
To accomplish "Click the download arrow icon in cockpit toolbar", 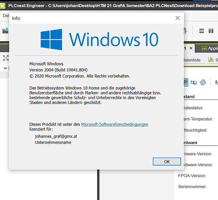I will [216, 82].
